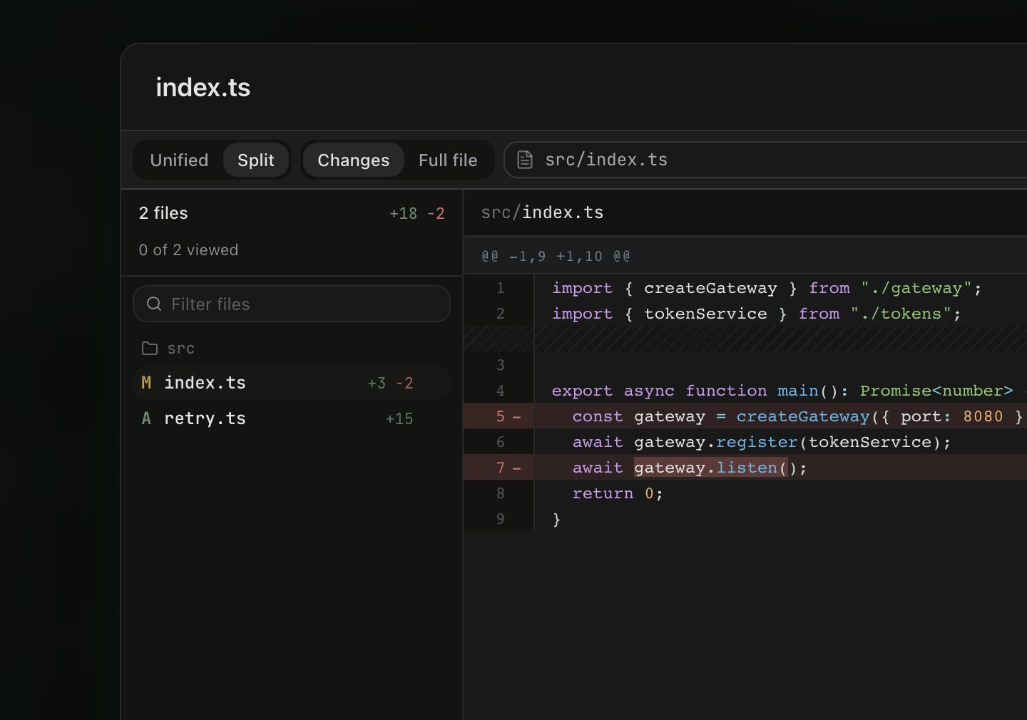1027x720 pixels.
Task: Click the +15 additions count for retry.ts
Action: point(399,419)
